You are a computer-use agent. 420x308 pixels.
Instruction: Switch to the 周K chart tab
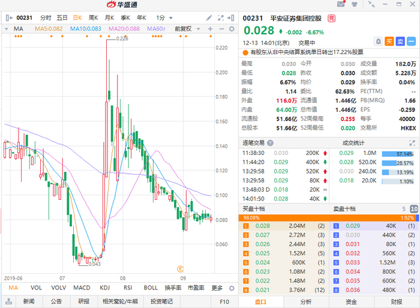pos(93,18)
